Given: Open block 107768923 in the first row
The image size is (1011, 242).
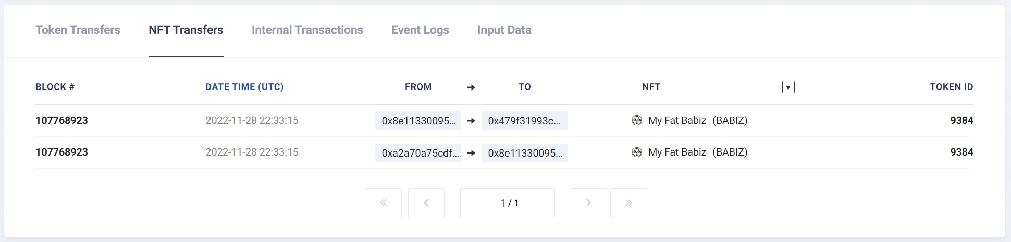Looking at the screenshot, I should pos(61,121).
